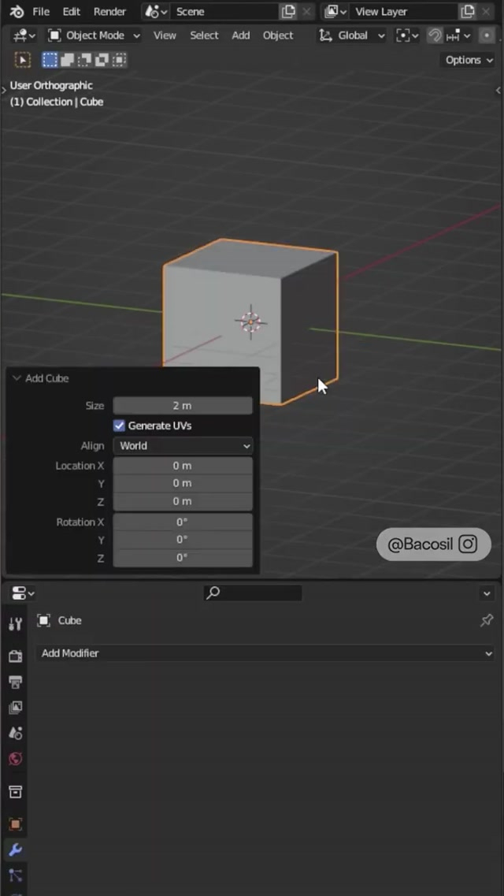Uncheck the Generate UVs checkbox
The image size is (504, 896).
pos(120,426)
